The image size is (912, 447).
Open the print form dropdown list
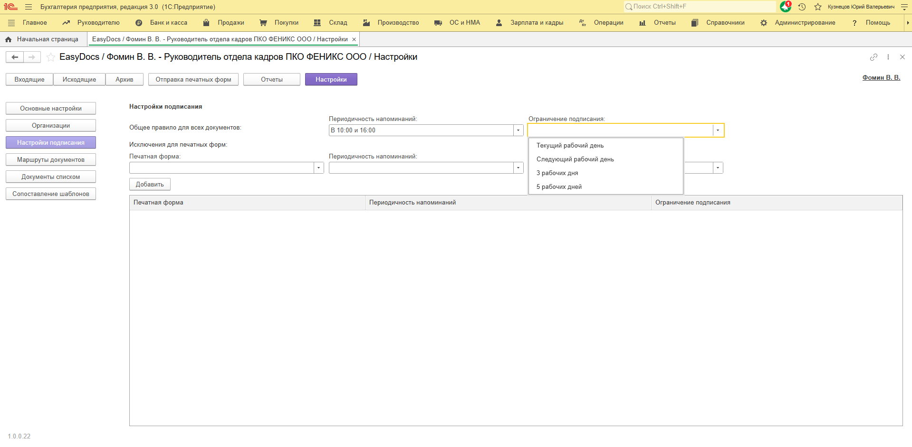click(318, 168)
